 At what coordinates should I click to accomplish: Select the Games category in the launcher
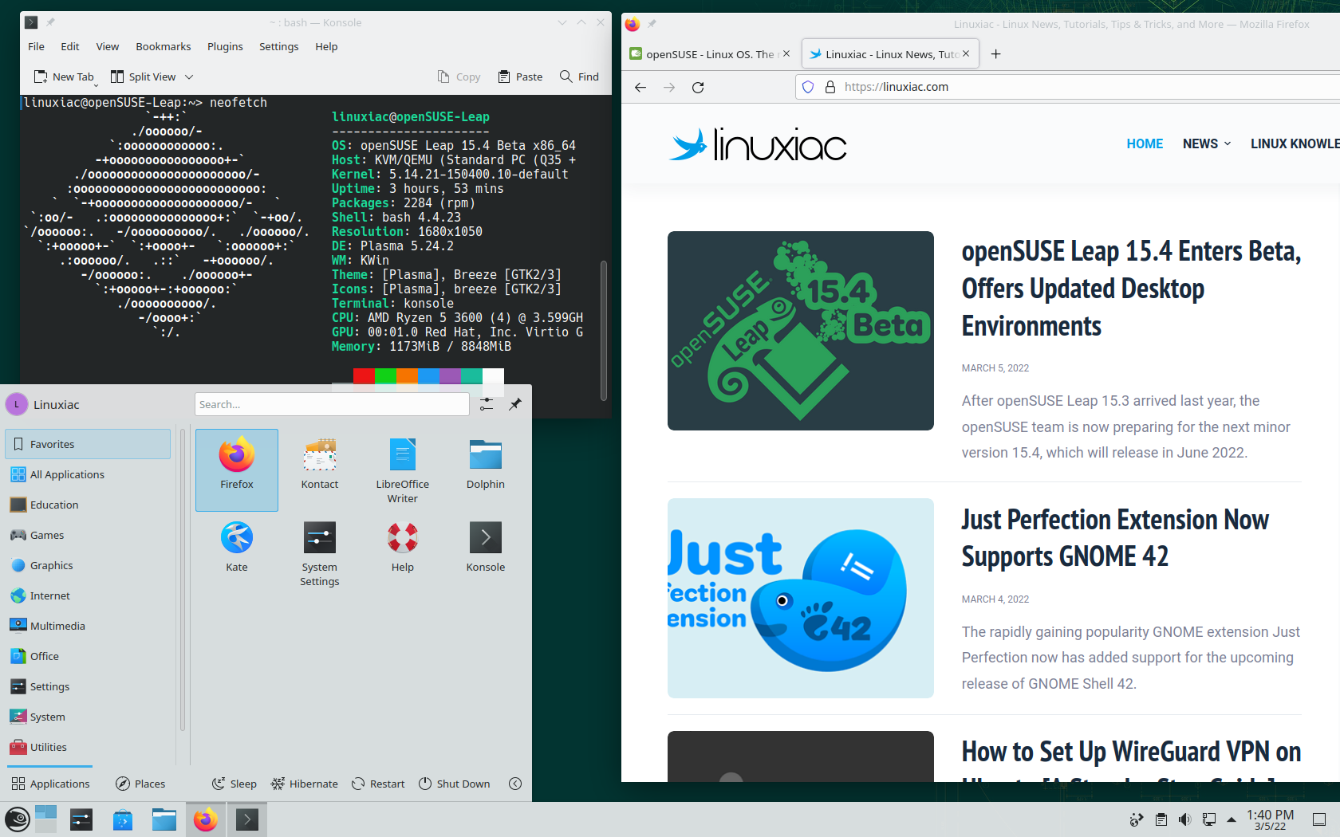click(88, 535)
